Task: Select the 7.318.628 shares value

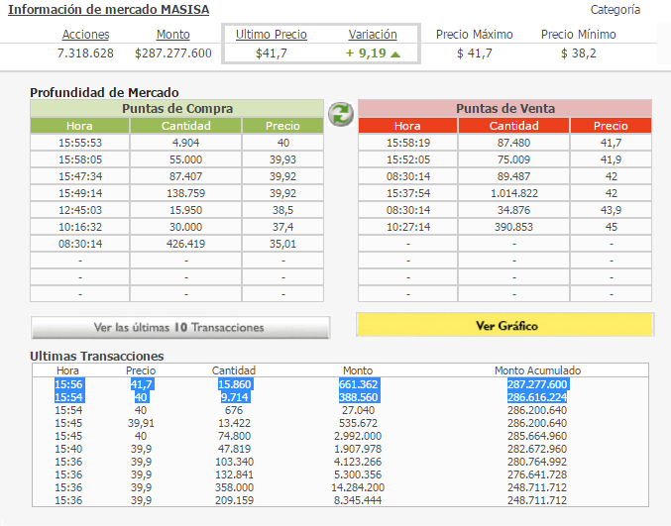Action: coord(85,53)
